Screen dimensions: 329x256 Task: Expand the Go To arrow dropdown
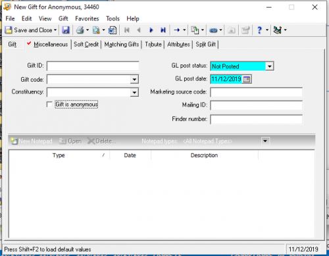click(x=184, y=30)
